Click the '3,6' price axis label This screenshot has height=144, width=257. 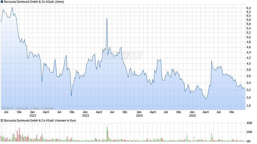249,76
